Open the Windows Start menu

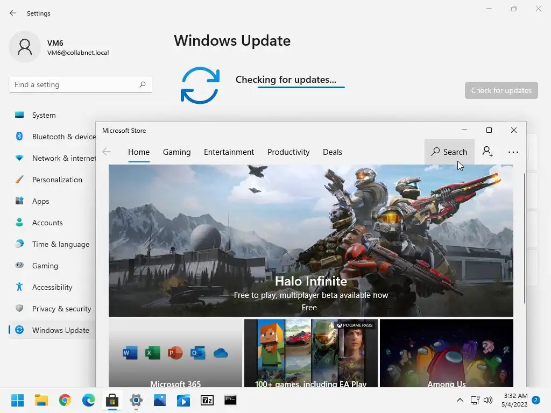point(17,400)
